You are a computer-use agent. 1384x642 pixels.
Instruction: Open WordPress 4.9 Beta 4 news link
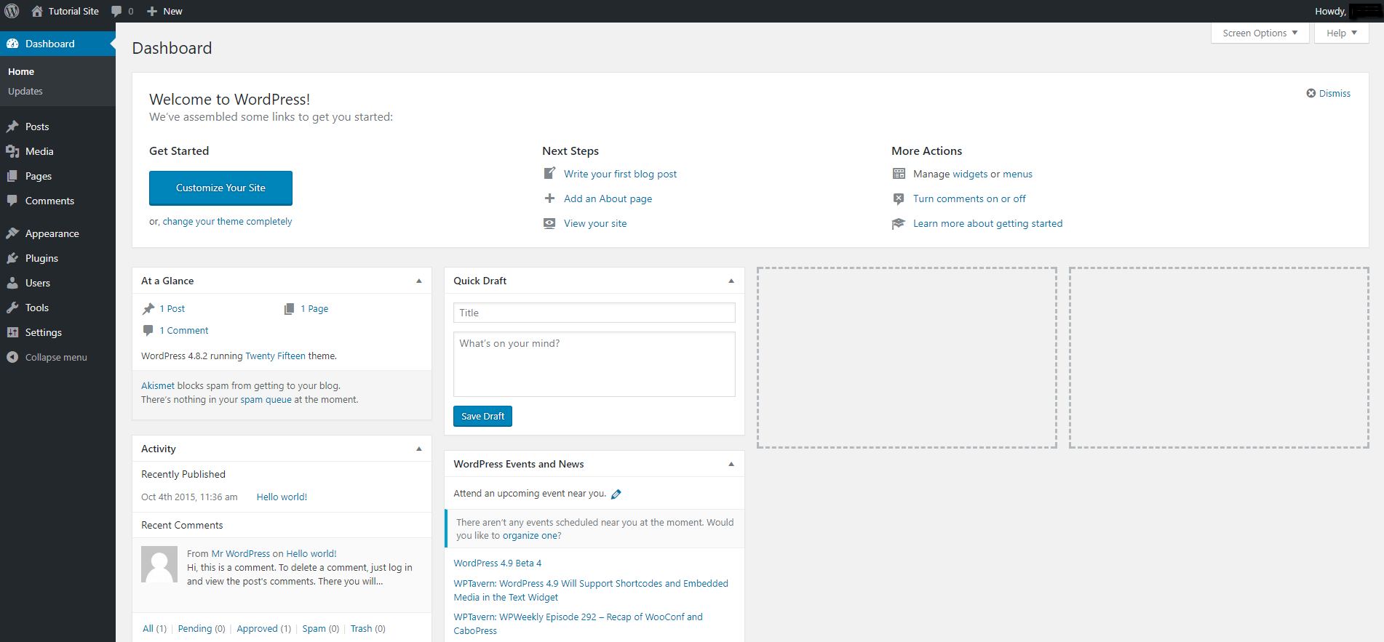point(498,563)
